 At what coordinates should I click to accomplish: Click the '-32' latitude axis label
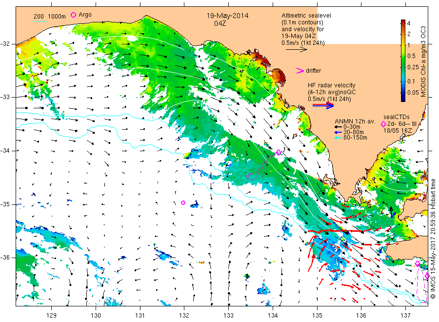click(x=5, y=44)
